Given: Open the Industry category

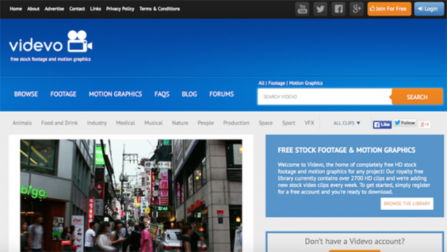Looking at the screenshot, I should 97,123.
